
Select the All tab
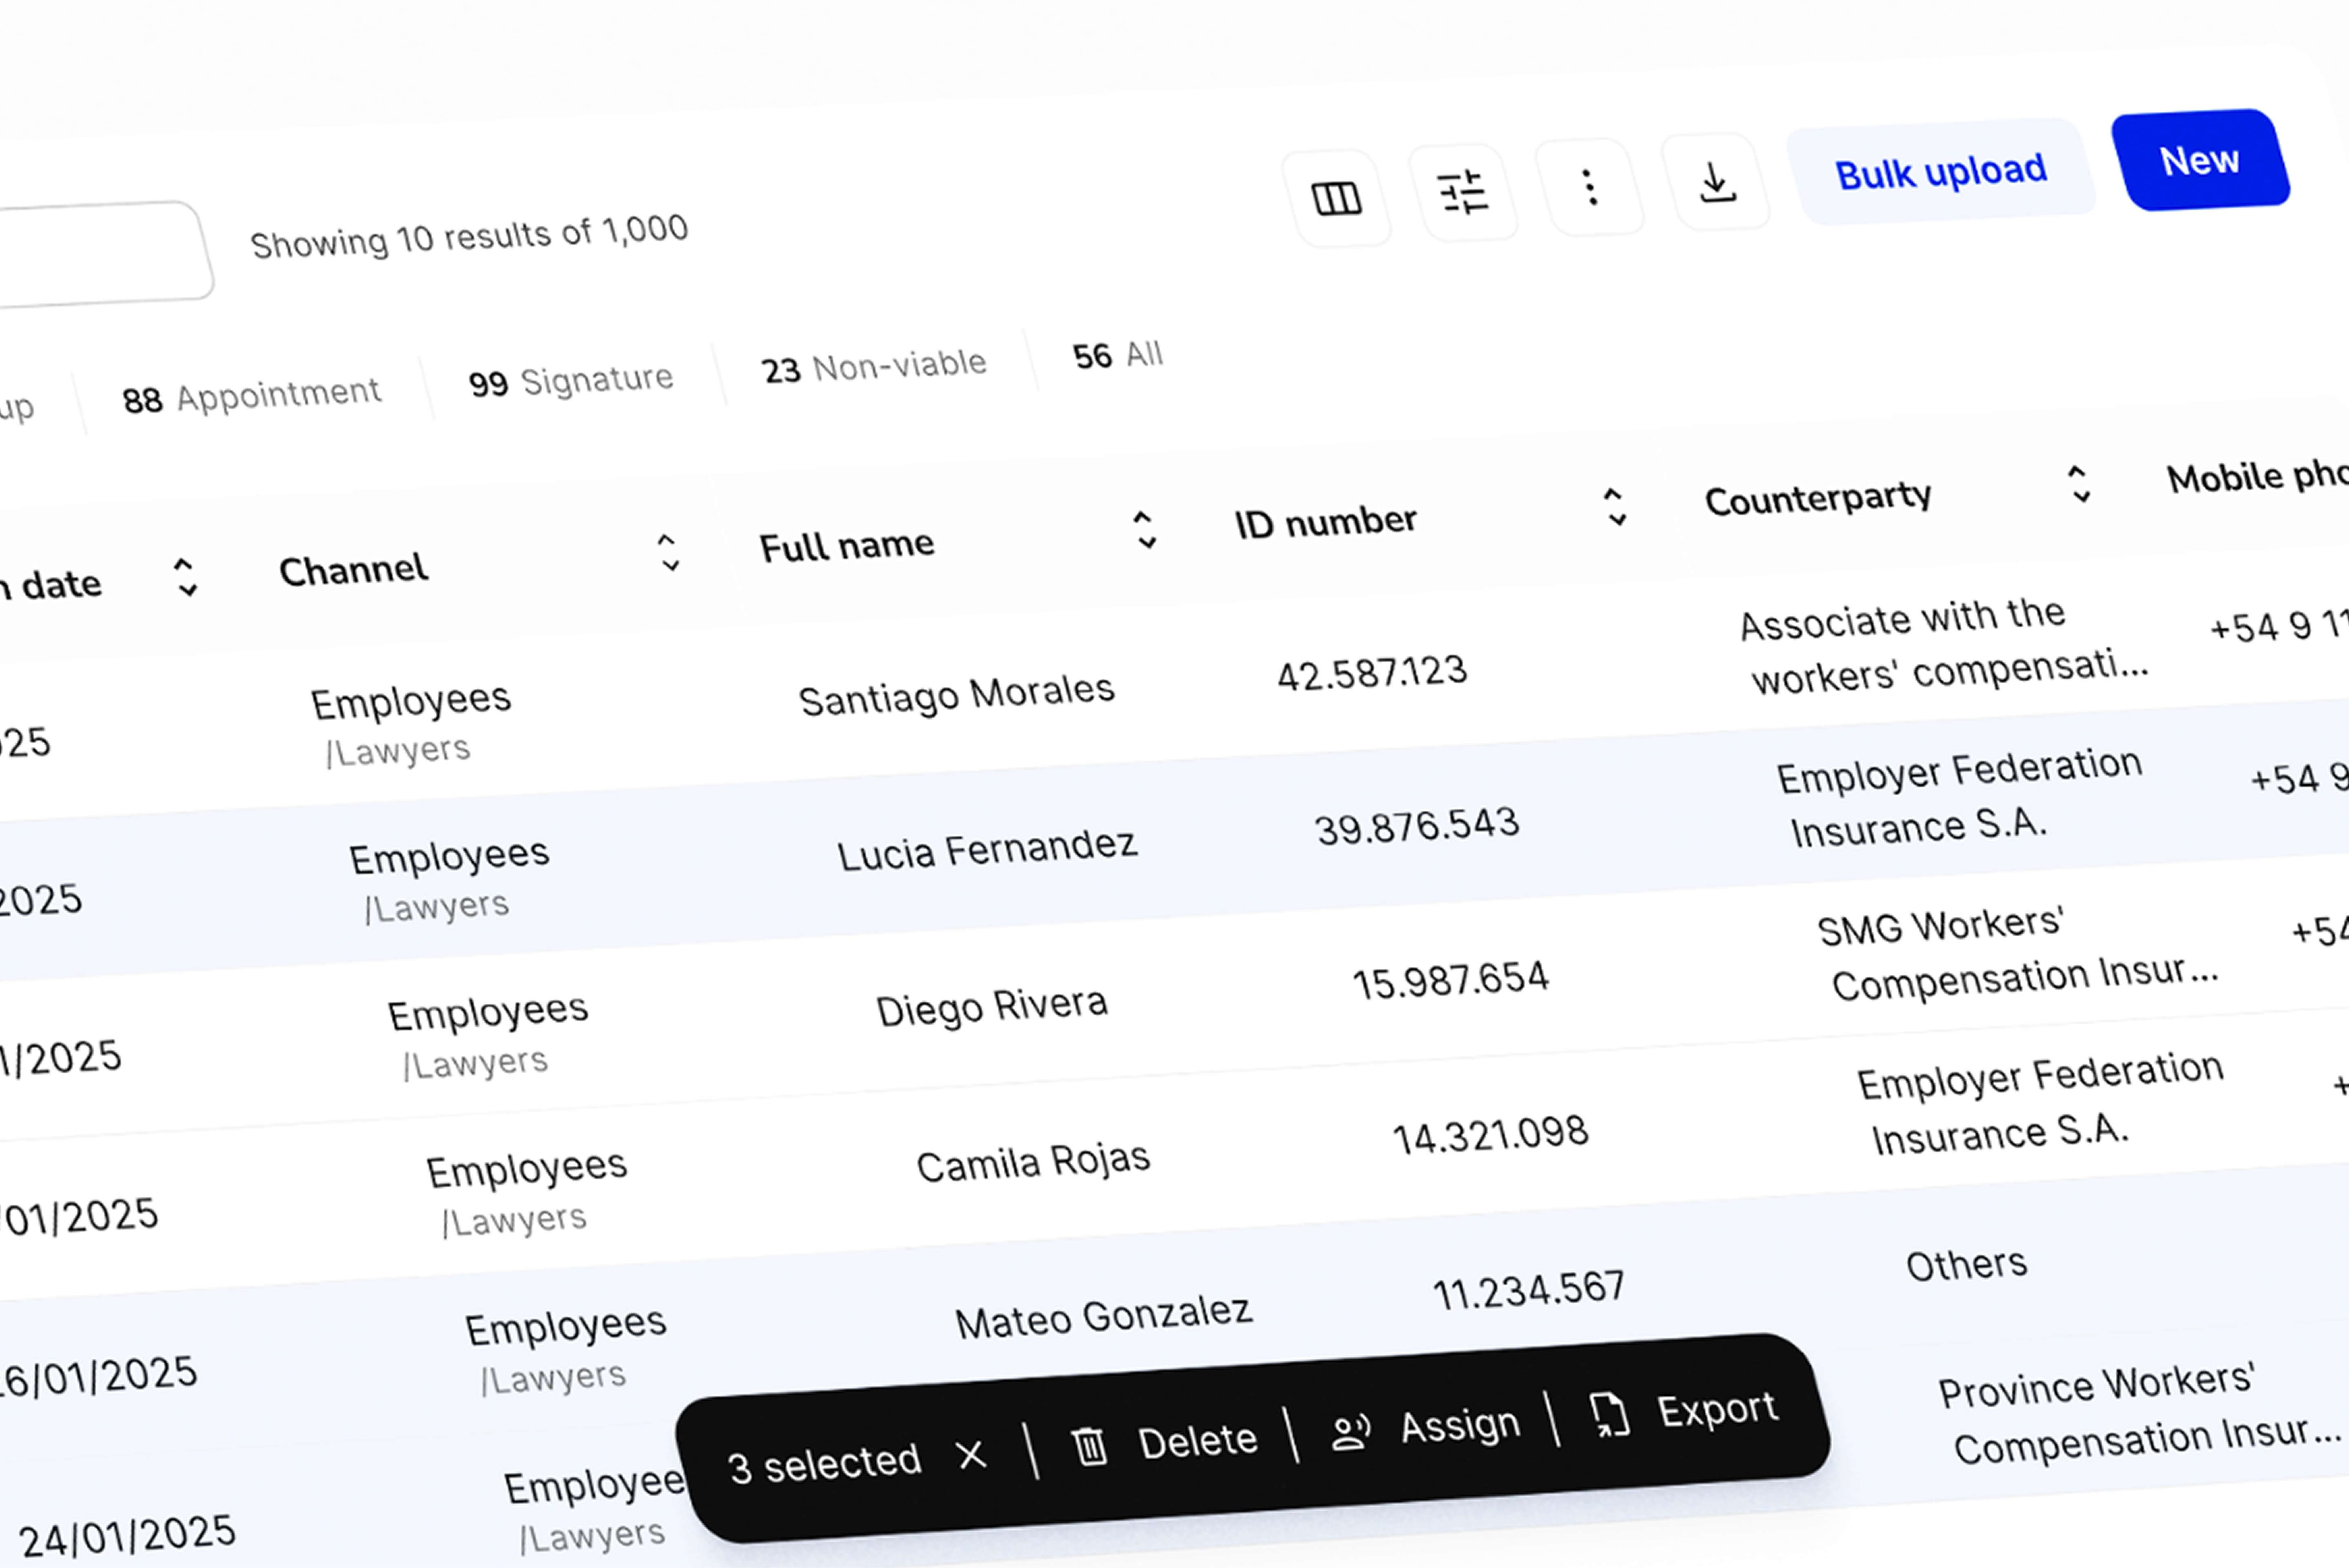pos(1117,355)
